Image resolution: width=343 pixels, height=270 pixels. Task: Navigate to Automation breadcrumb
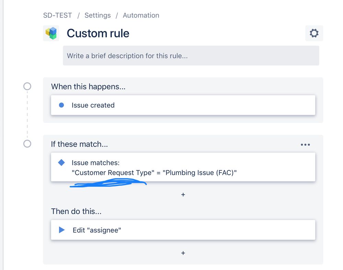[x=141, y=15]
